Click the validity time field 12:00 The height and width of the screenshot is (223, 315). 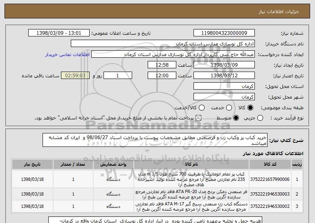162,76
